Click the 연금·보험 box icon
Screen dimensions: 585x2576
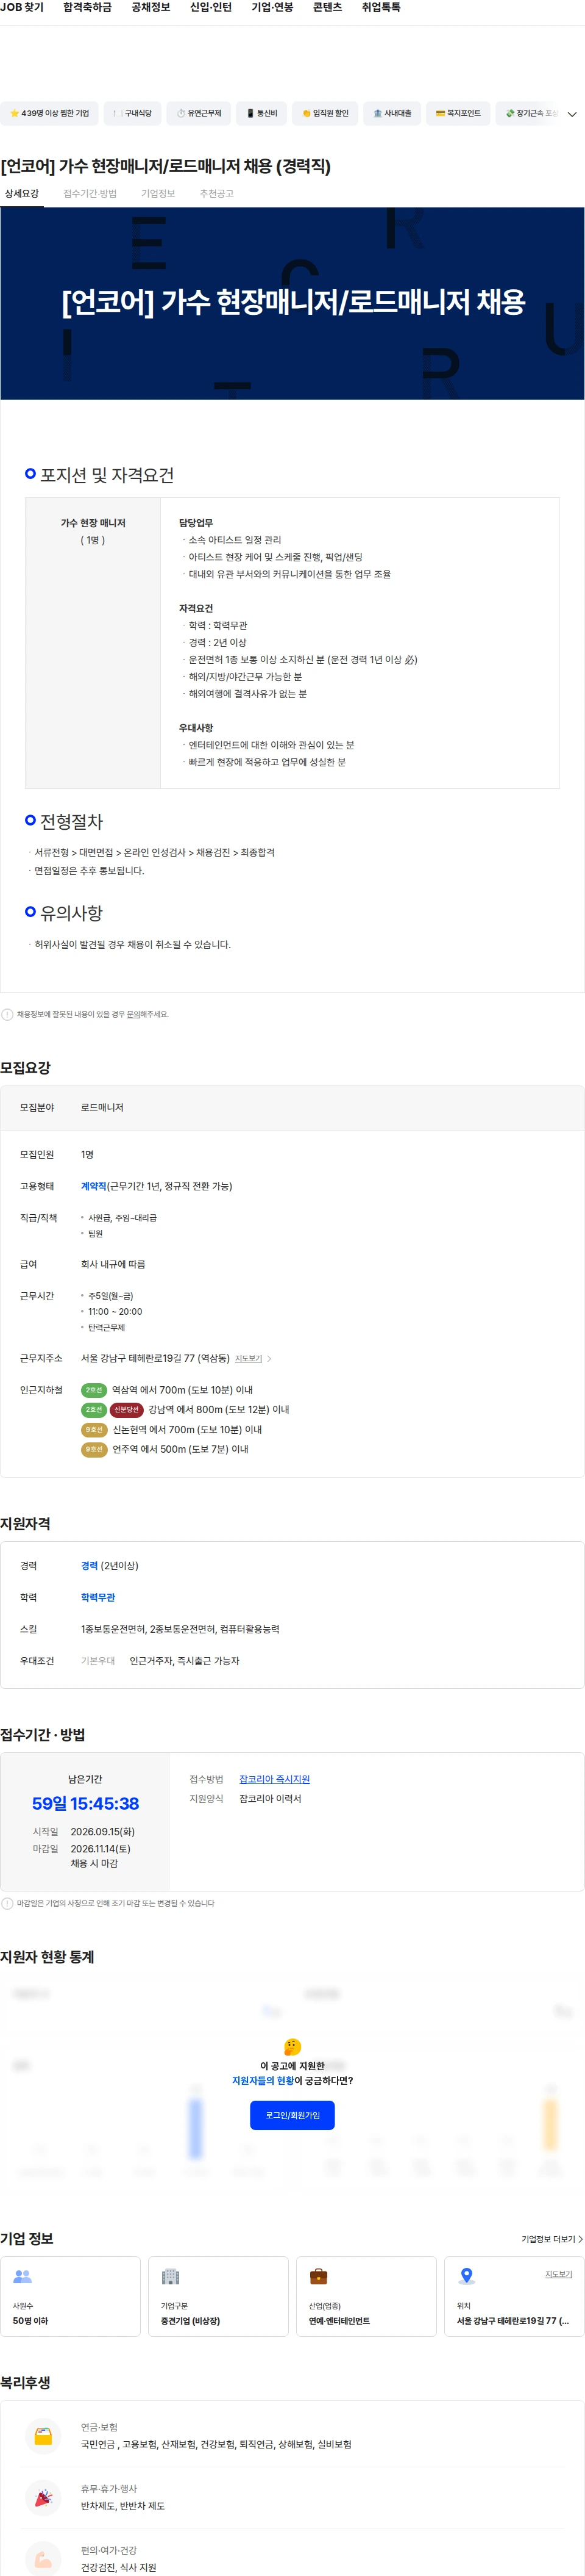point(43,2437)
